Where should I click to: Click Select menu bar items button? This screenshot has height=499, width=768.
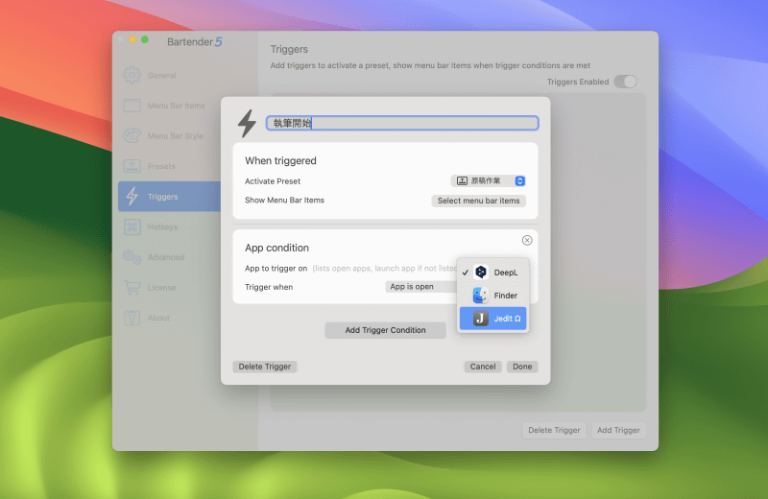point(478,201)
